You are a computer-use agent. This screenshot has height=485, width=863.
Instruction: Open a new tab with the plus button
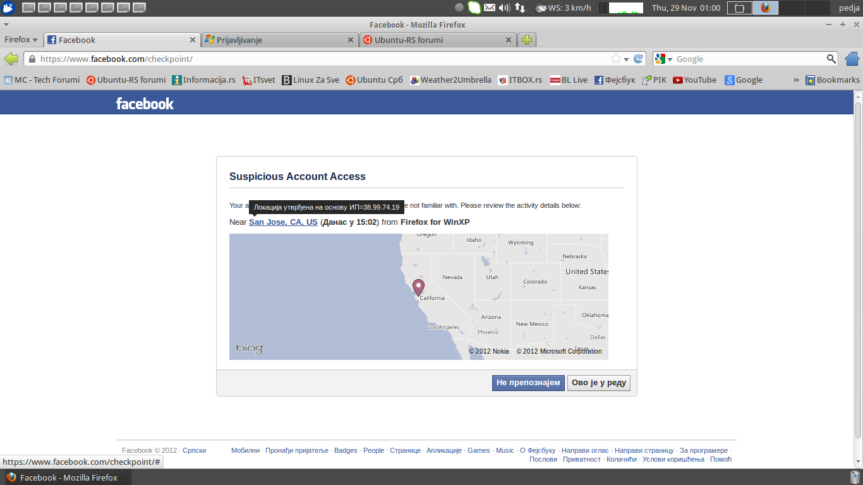(526, 40)
